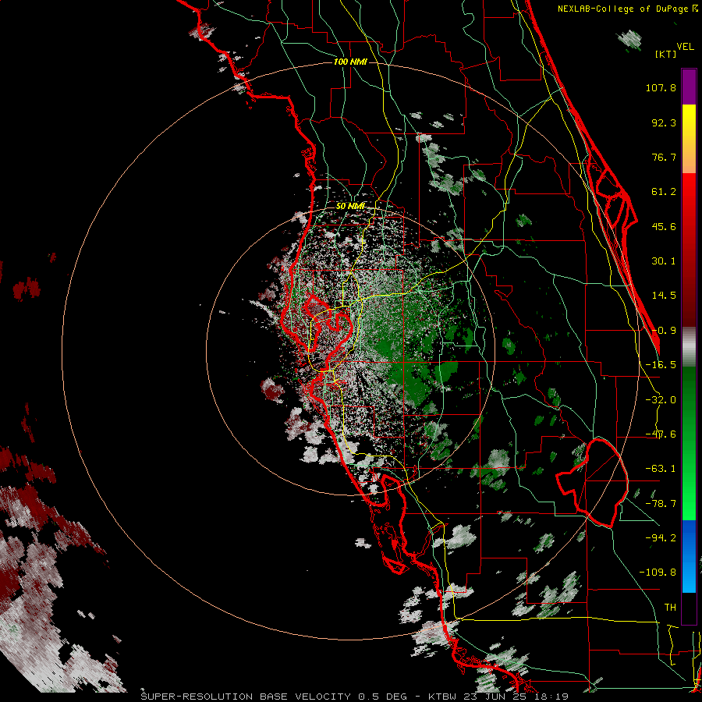This screenshot has height=702, width=702.
Task: Select the -16.5 velocity scale value
Action: (x=661, y=365)
